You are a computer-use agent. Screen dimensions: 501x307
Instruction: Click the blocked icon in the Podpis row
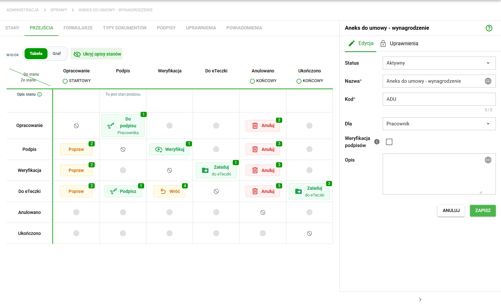tap(123, 149)
